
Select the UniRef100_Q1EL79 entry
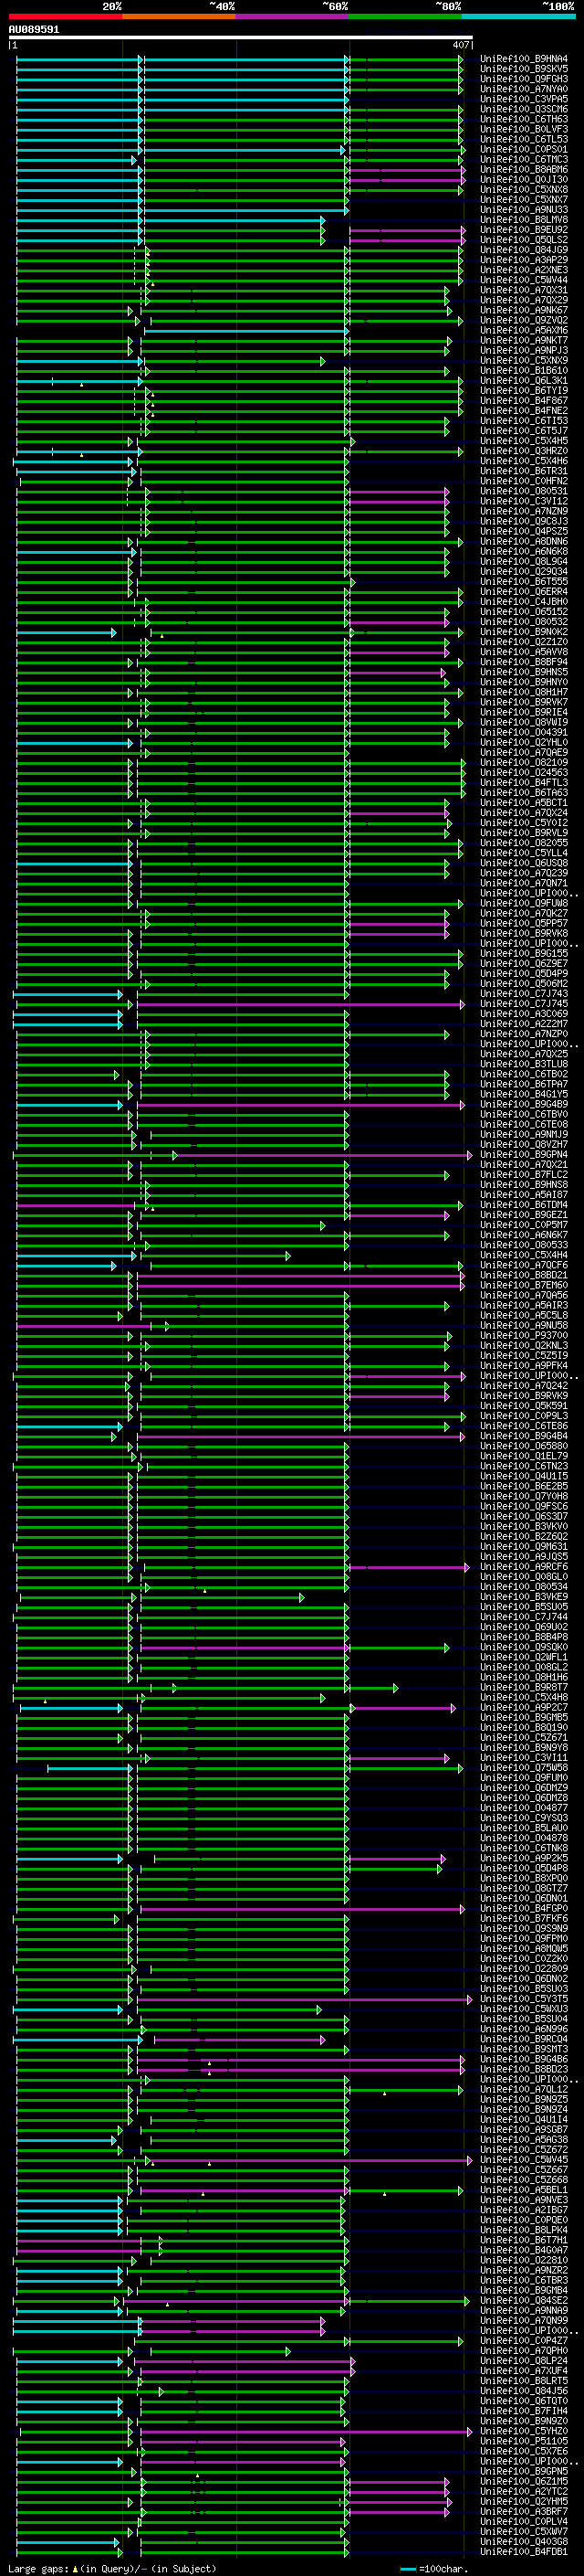(x=524, y=1457)
